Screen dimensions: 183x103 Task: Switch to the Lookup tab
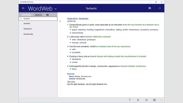(x=26, y=14)
